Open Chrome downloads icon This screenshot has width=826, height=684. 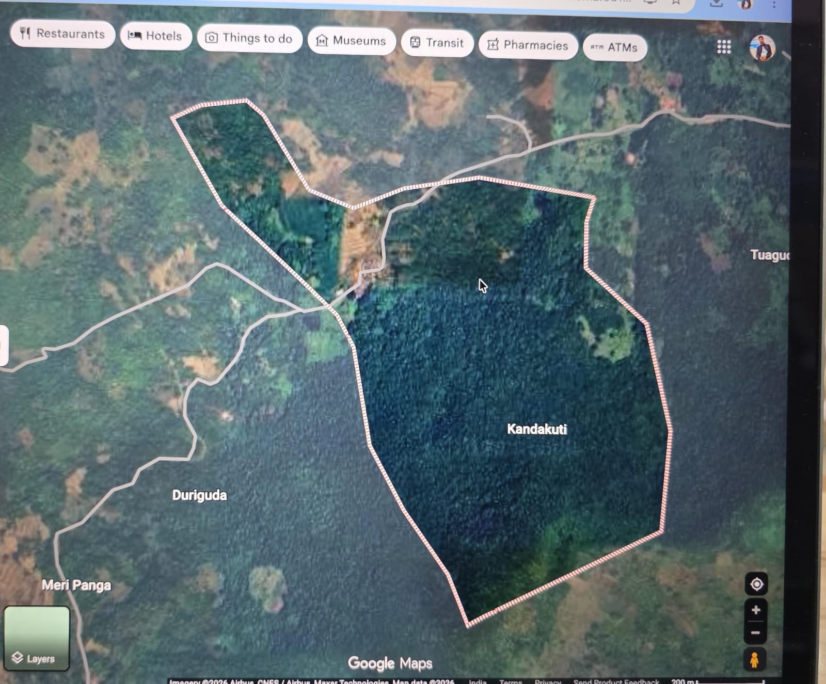click(x=716, y=3)
